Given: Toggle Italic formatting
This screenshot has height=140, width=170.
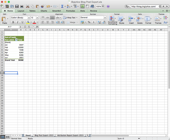Looking at the screenshot, I should click(x=18, y=22).
